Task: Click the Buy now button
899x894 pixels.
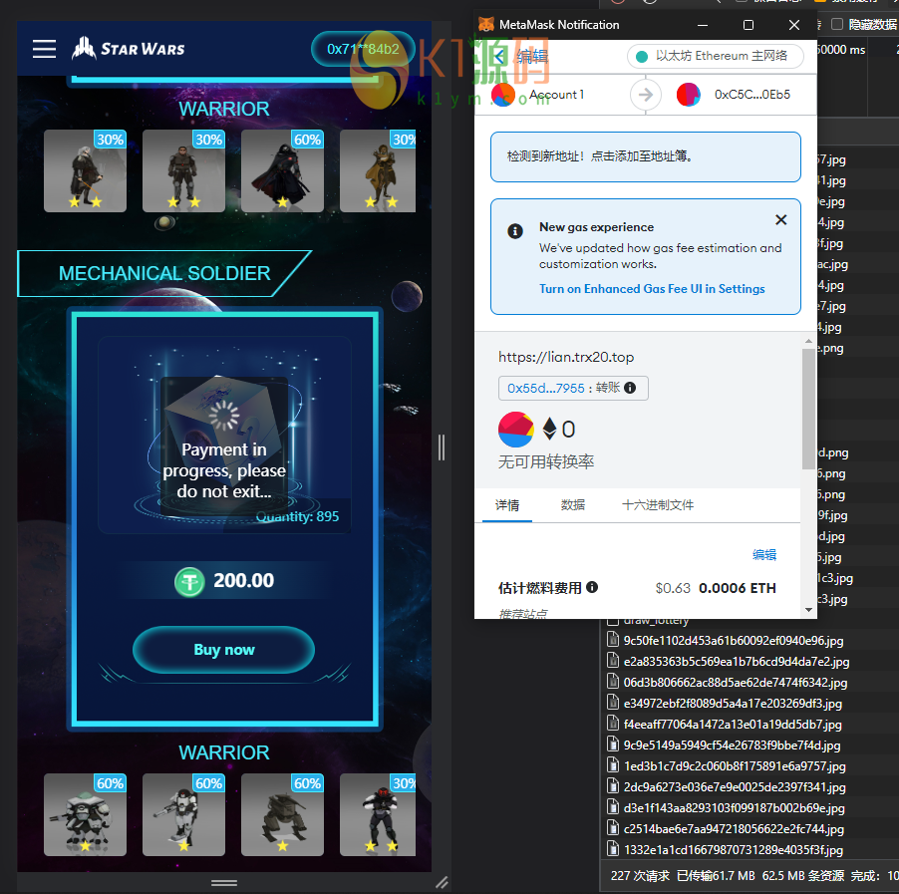Action: [x=223, y=650]
